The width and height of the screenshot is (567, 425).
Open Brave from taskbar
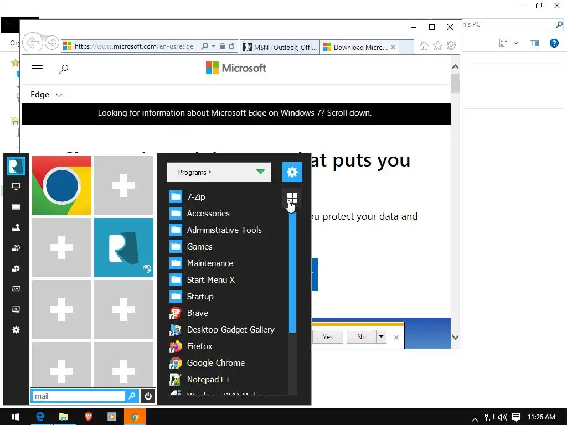click(88, 417)
